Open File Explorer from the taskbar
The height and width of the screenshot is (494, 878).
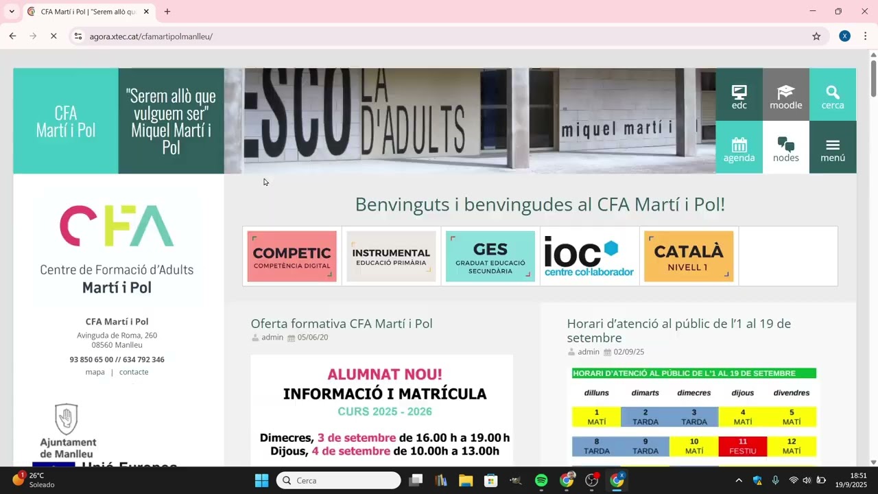(x=466, y=480)
